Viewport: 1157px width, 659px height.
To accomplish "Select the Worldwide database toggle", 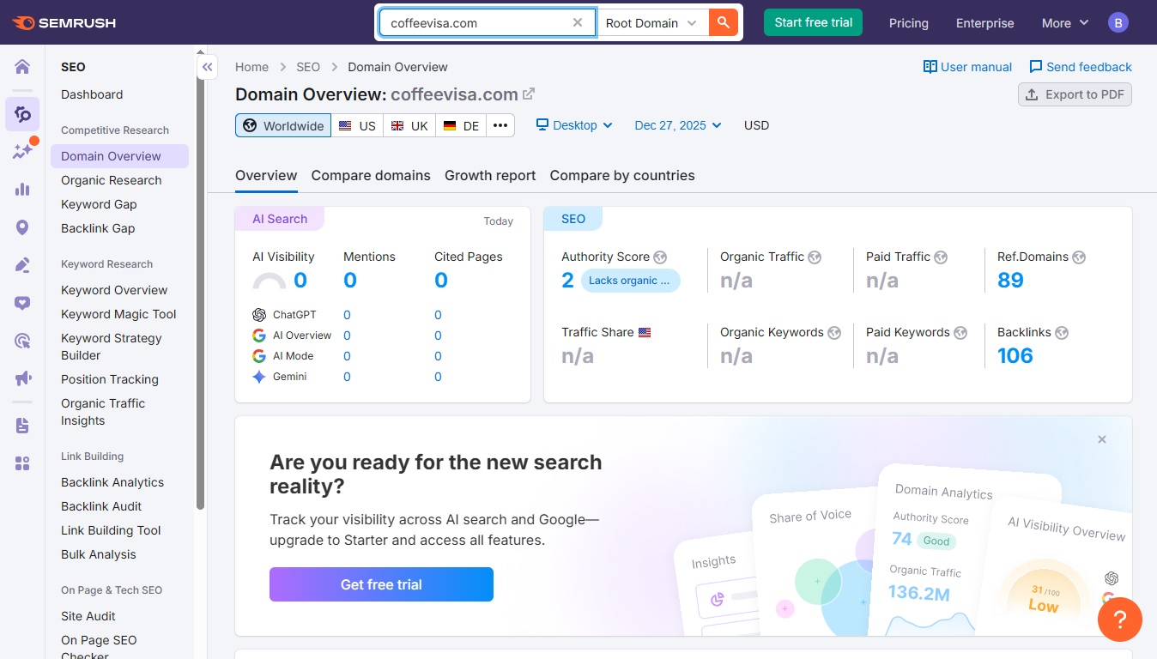I will (283, 126).
